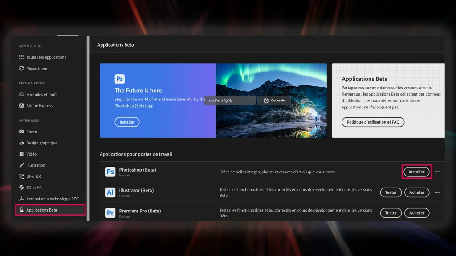The height and width of the screenshot is (256, 456).
Task: Open more options for Illustrator (Beta)
Action: point(437,192)
